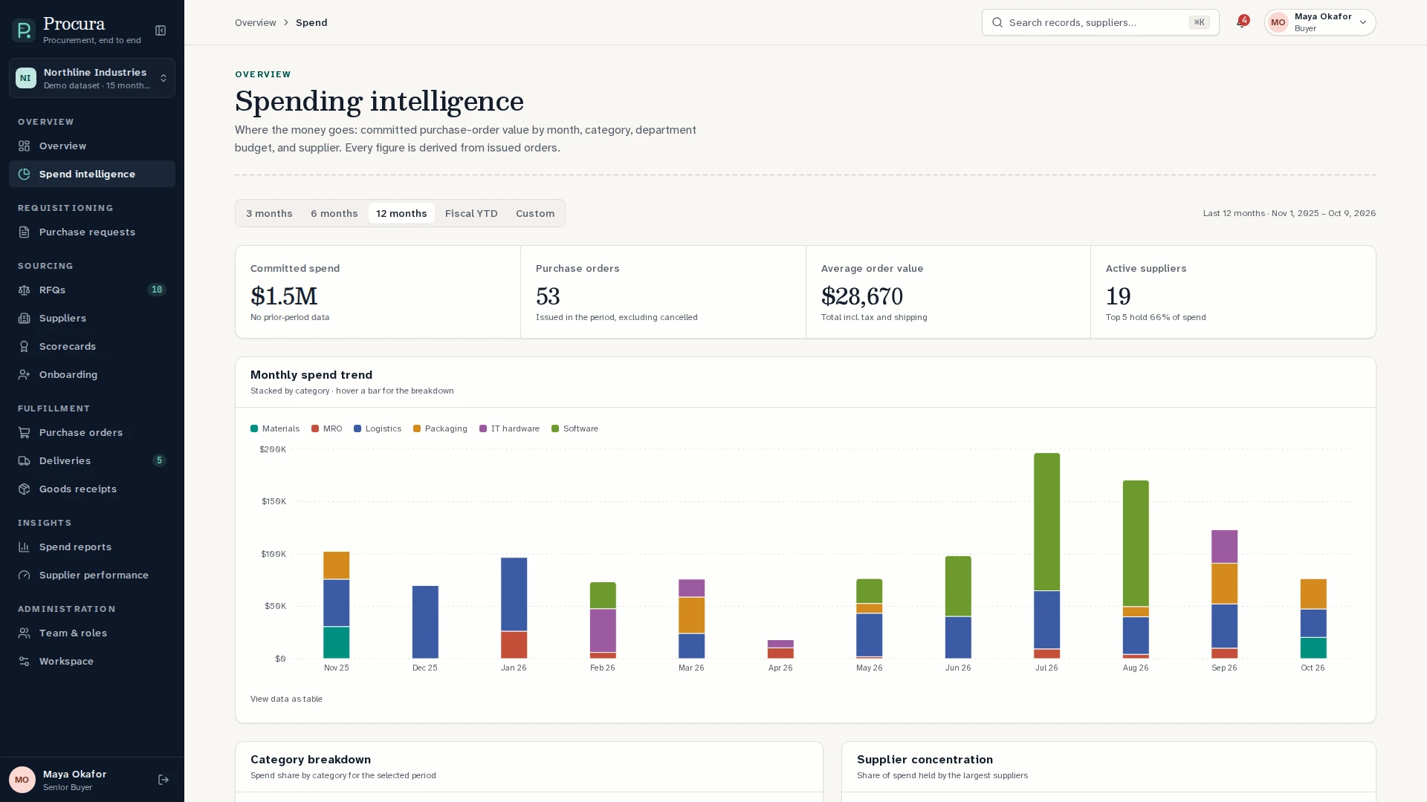The height and width of the screenshot is (802, 1427).
Task: Toggle Materials legend color swatch
Action: coord(254,428)
